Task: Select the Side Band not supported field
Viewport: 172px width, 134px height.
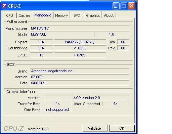Action: coord(57,109)
